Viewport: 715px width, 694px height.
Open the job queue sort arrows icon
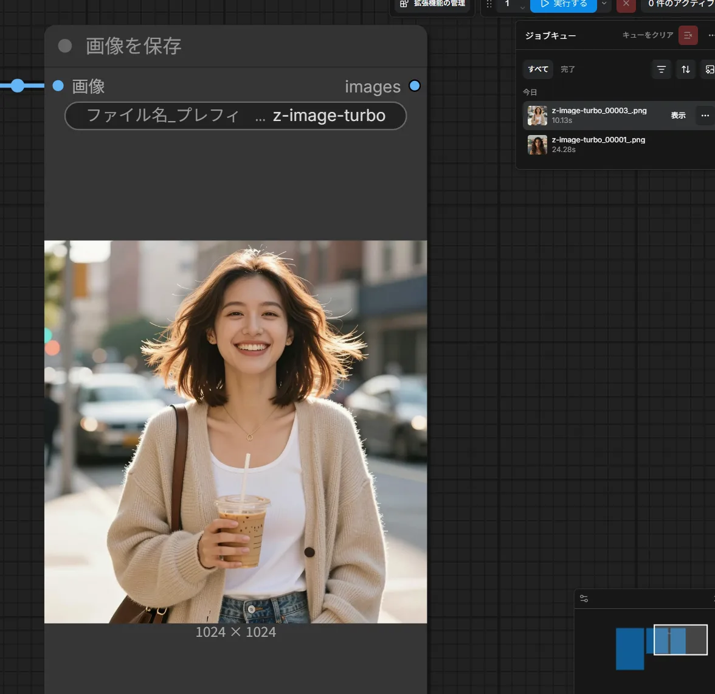click(685, 69)
